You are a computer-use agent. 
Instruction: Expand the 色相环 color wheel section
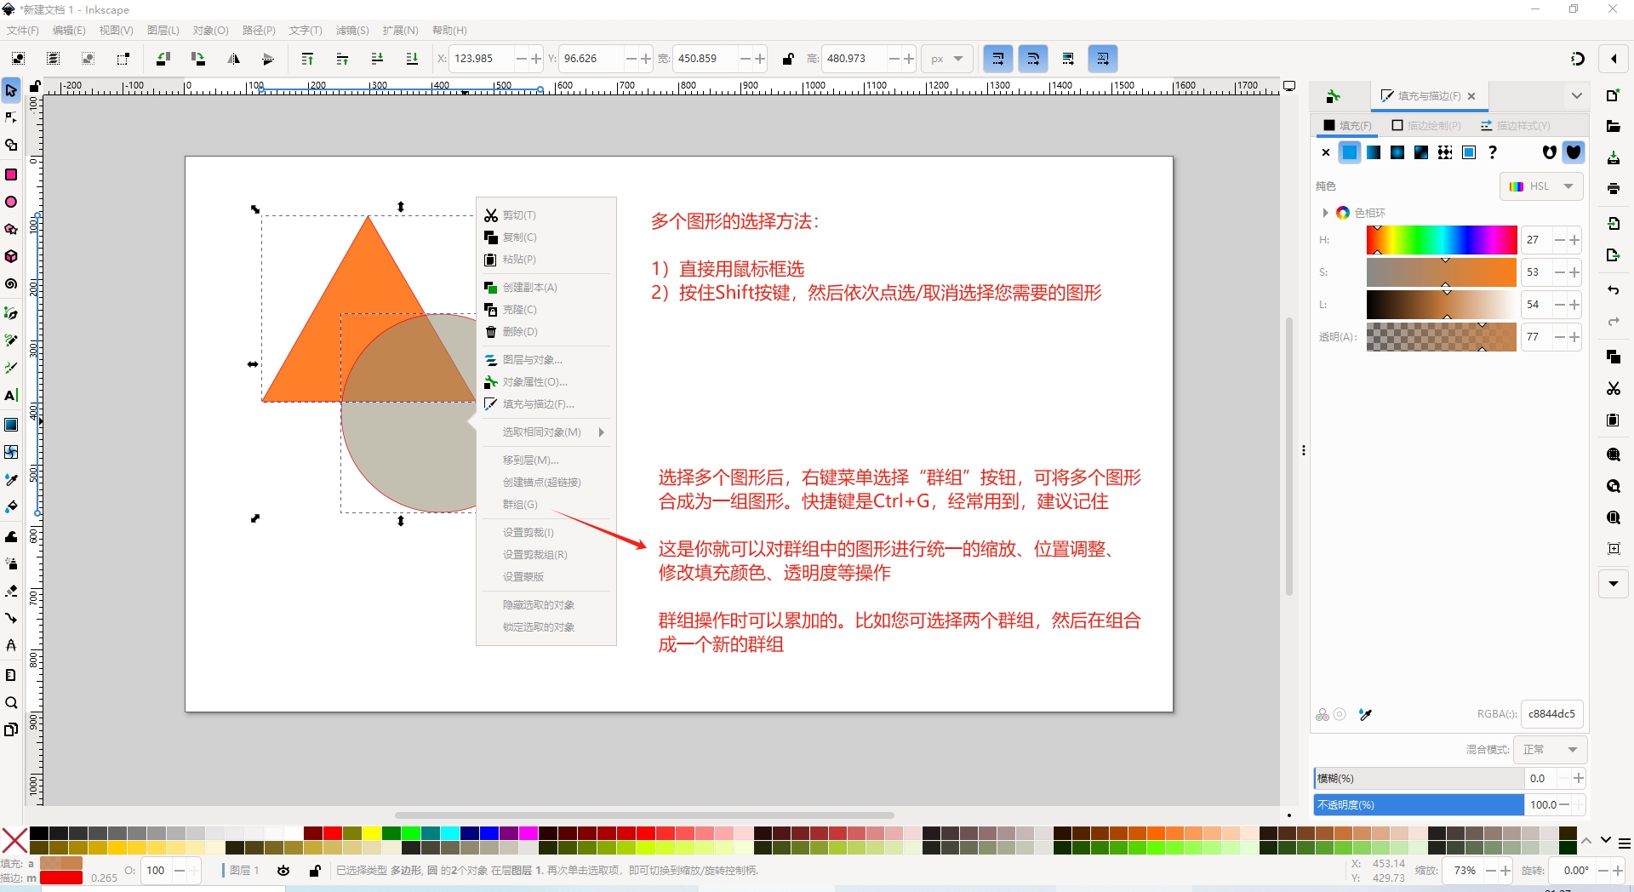1325,213
